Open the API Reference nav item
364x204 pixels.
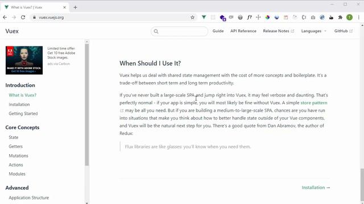click(x=243, y=31)
